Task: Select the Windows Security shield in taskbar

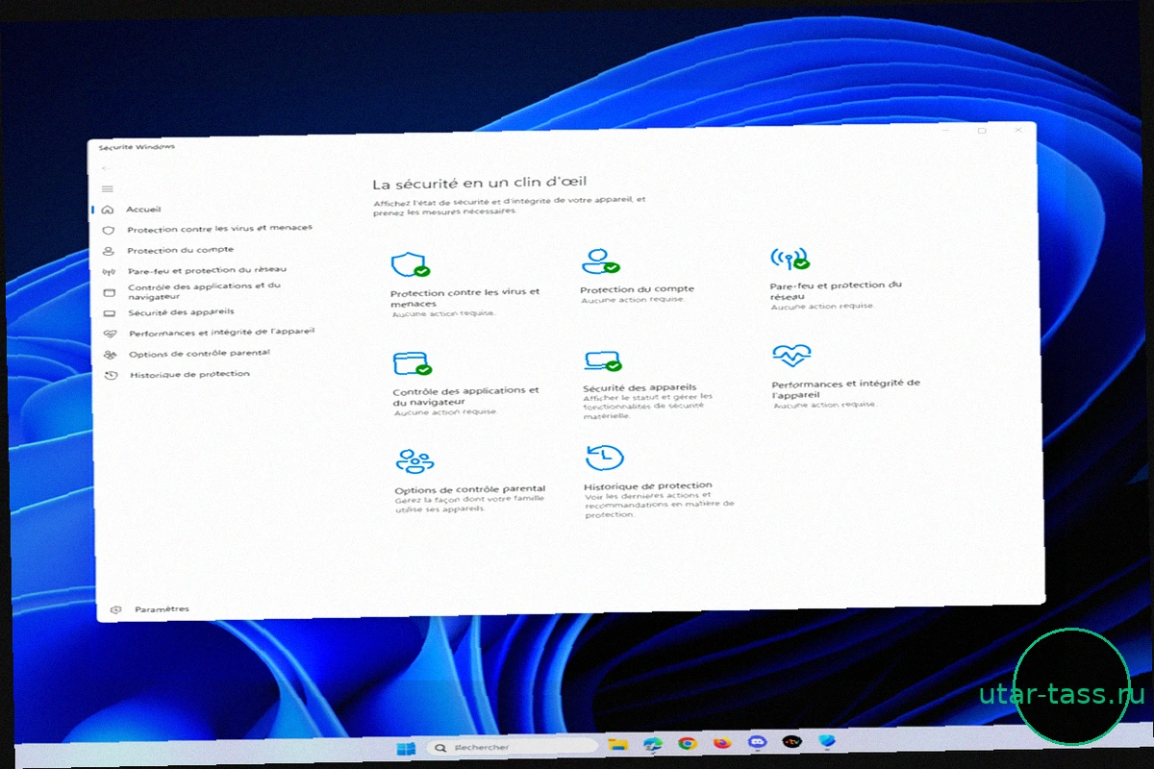Action: click(825, 740)
